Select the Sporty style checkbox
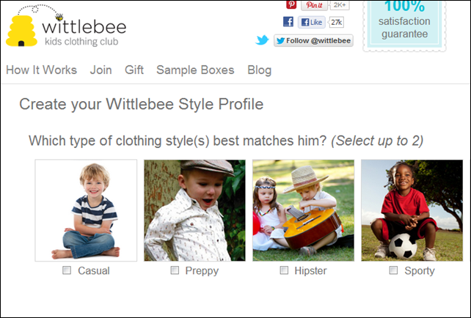This screenshot has height=318, width=471. point(393,270)
